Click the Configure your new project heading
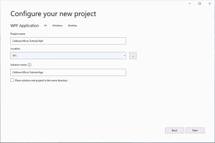The height and width of the screenshot is (143, 215). tap(53, 14)
